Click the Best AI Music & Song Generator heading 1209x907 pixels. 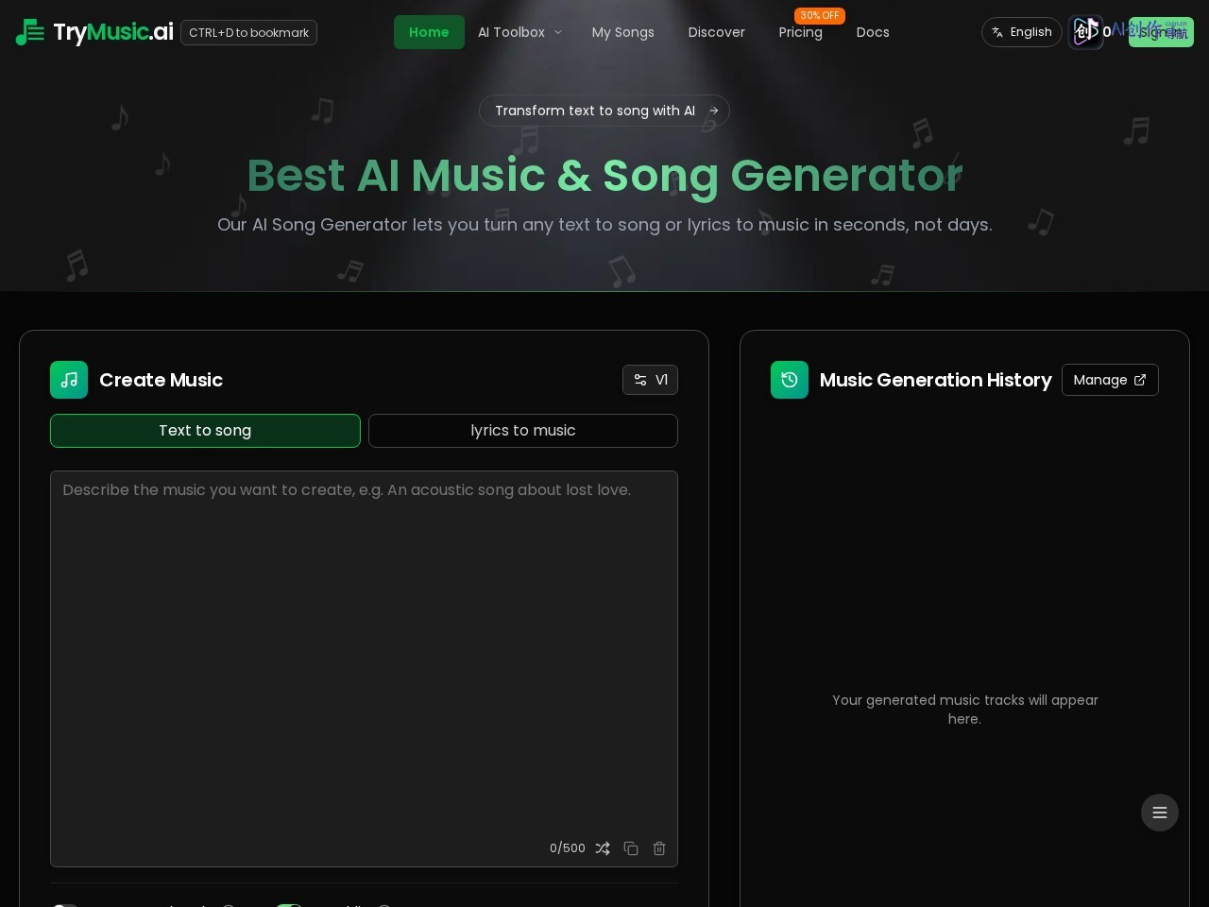click(x=604, y=176)
